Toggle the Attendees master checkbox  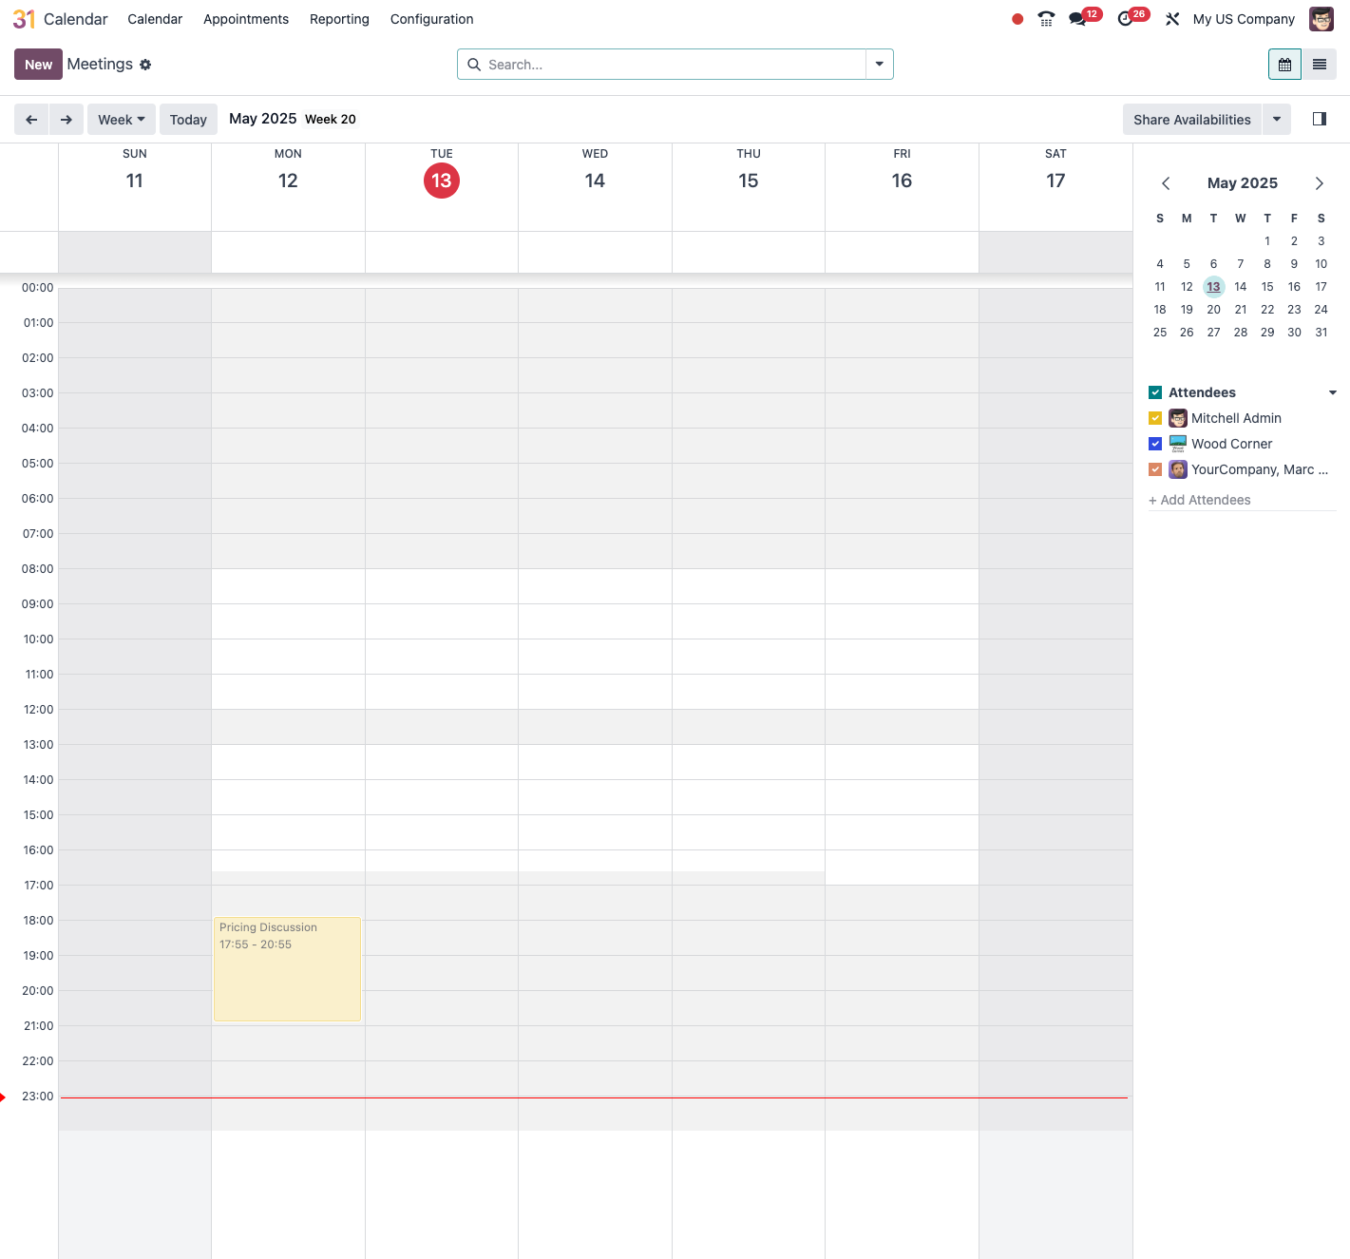(x=1155, y=392)
